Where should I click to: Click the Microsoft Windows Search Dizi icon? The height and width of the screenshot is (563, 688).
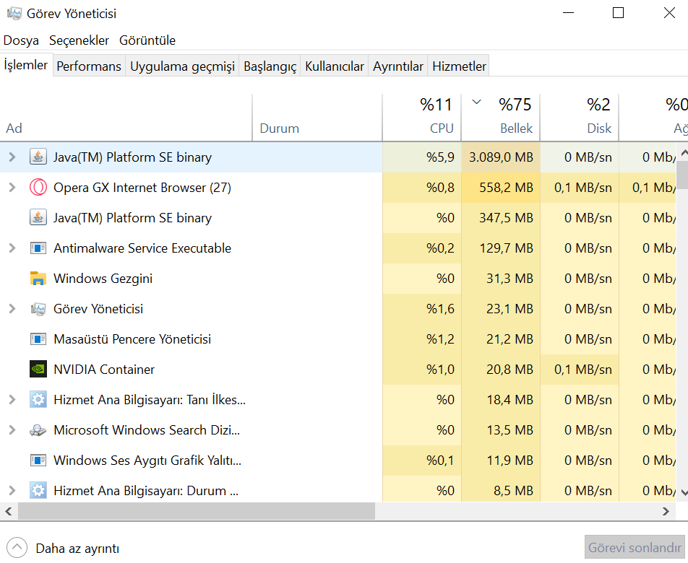(38, 430)
